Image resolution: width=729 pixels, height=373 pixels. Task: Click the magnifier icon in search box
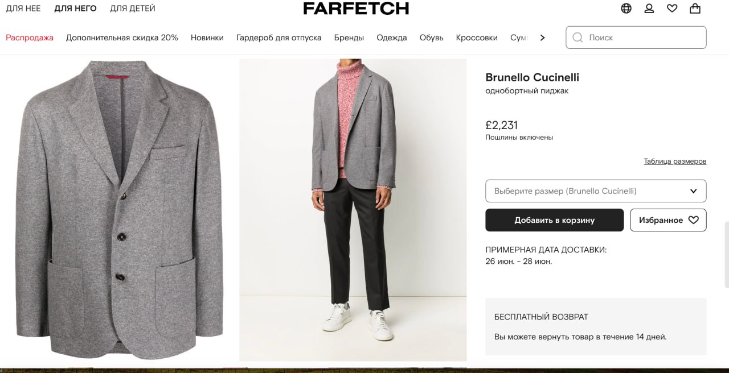pos(578,38)
